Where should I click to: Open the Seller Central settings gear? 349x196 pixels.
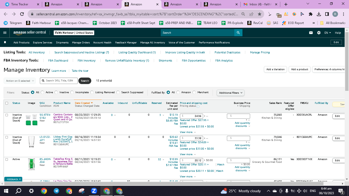coord(319,33)
